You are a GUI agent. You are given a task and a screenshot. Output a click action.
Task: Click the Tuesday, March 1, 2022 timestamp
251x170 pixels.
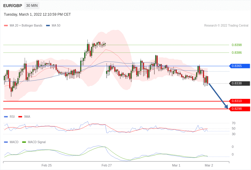(x=37, y=14)
